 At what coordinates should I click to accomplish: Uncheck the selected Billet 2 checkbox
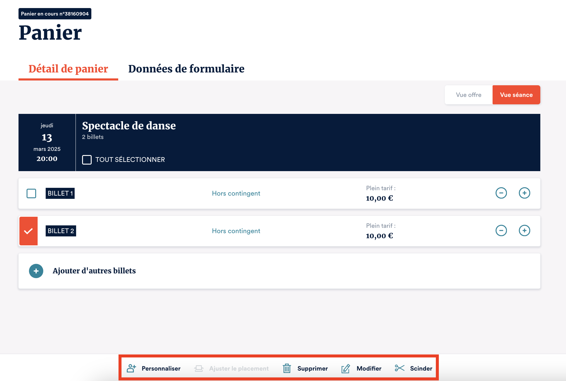(x=29, y=231)
